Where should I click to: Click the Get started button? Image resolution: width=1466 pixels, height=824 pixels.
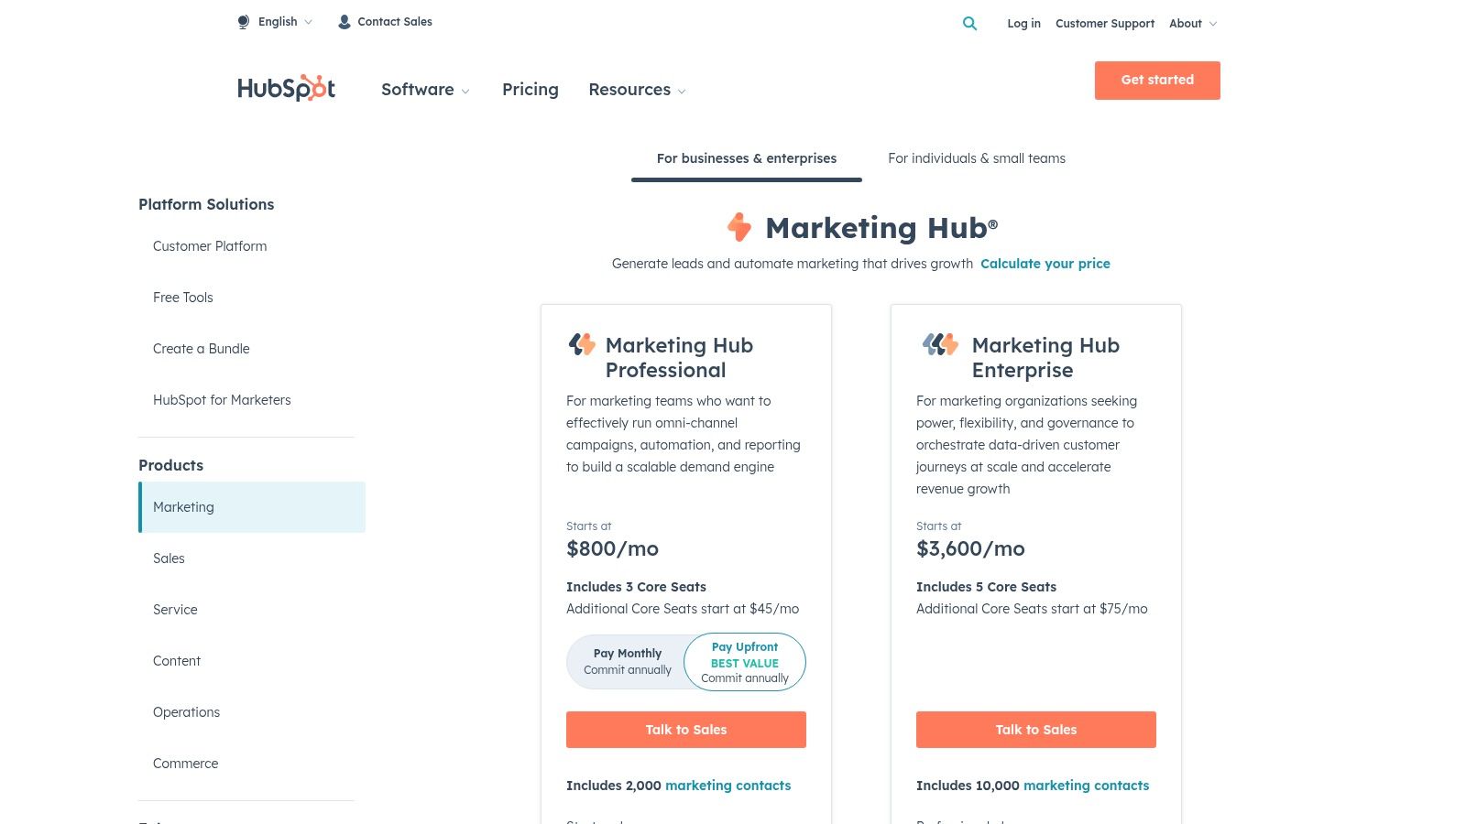[1157, 81]
